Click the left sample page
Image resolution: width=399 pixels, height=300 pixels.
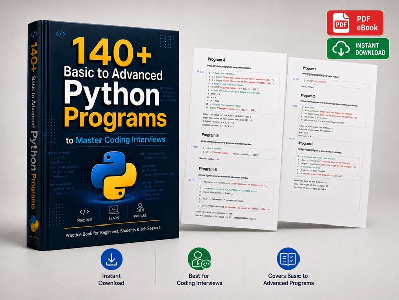(x=234, y=139)
